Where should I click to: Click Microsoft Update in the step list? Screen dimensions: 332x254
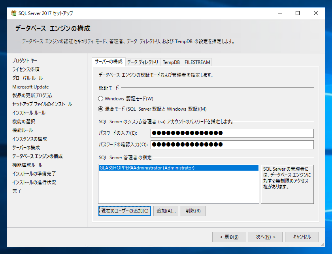click(x=30, y=87)
